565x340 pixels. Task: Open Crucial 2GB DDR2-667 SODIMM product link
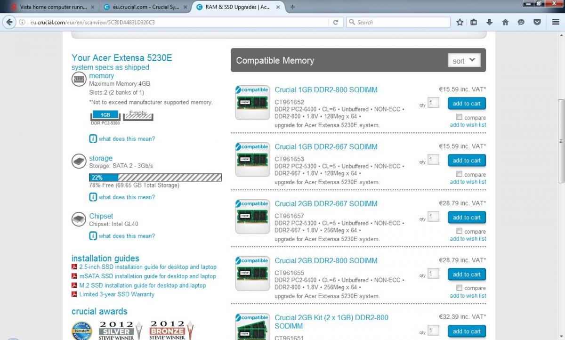tap(326, 204)
